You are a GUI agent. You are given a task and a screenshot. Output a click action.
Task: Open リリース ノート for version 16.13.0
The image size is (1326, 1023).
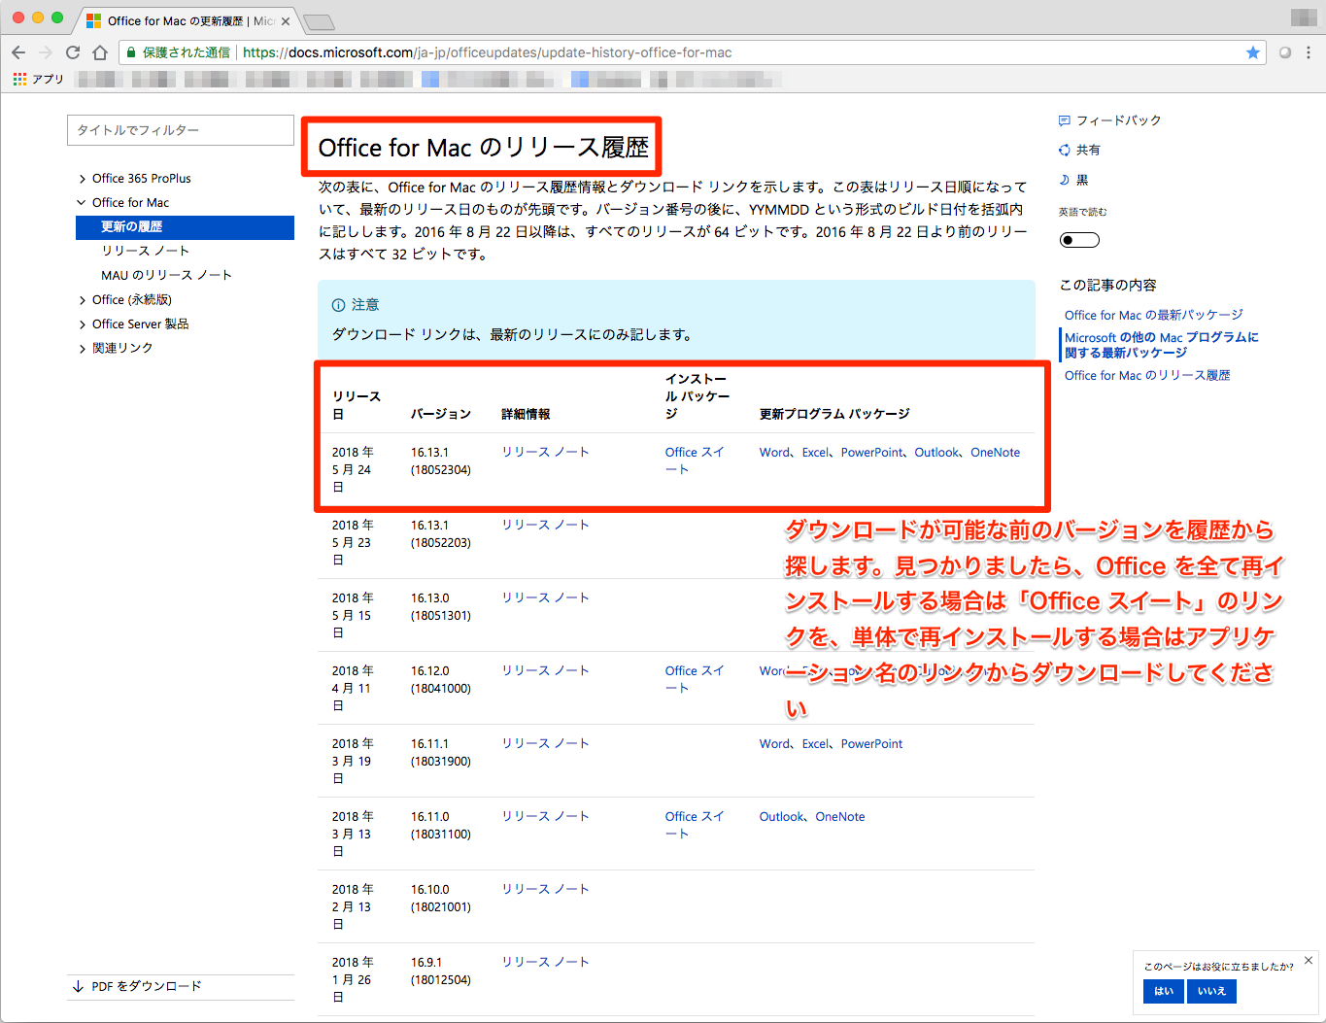(x=545, y=597)
